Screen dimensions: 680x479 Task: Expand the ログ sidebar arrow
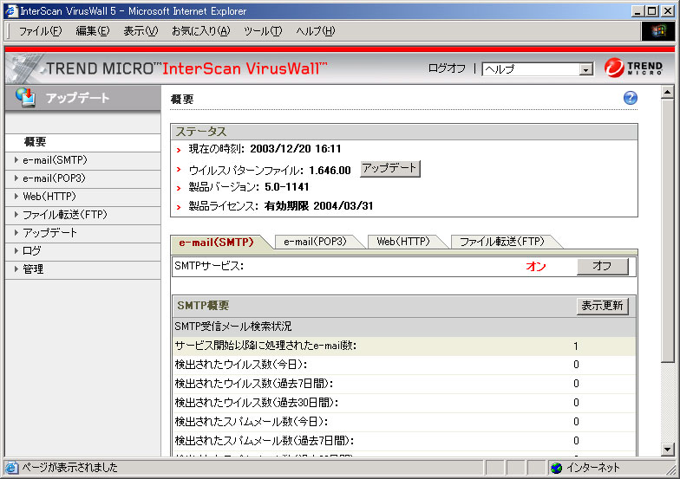click(16, 251)
